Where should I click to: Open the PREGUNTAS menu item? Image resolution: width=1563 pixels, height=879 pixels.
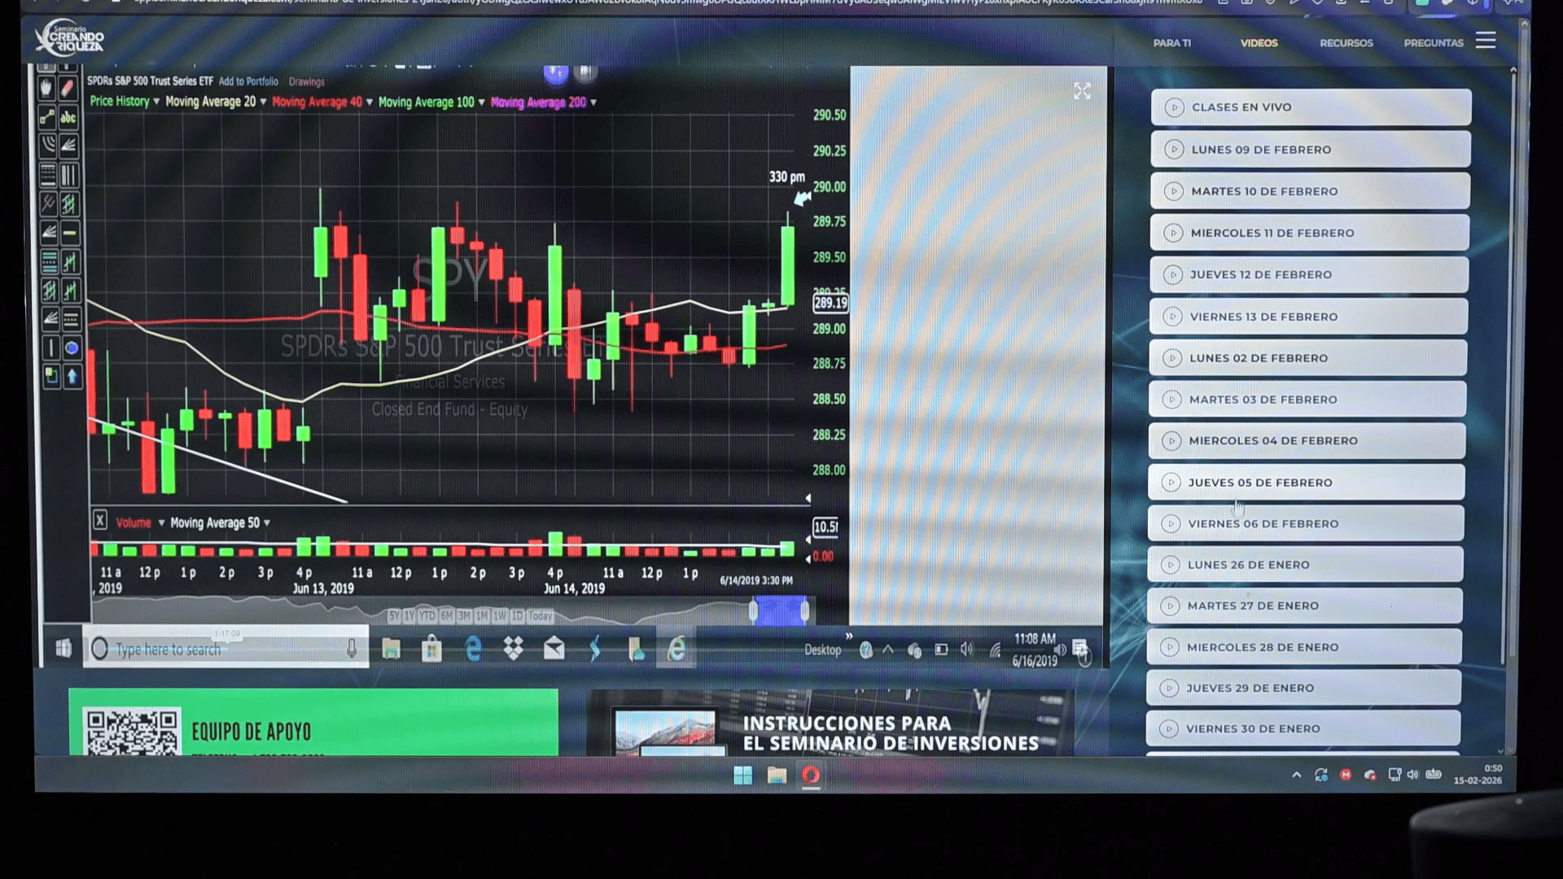[1433, 43]
